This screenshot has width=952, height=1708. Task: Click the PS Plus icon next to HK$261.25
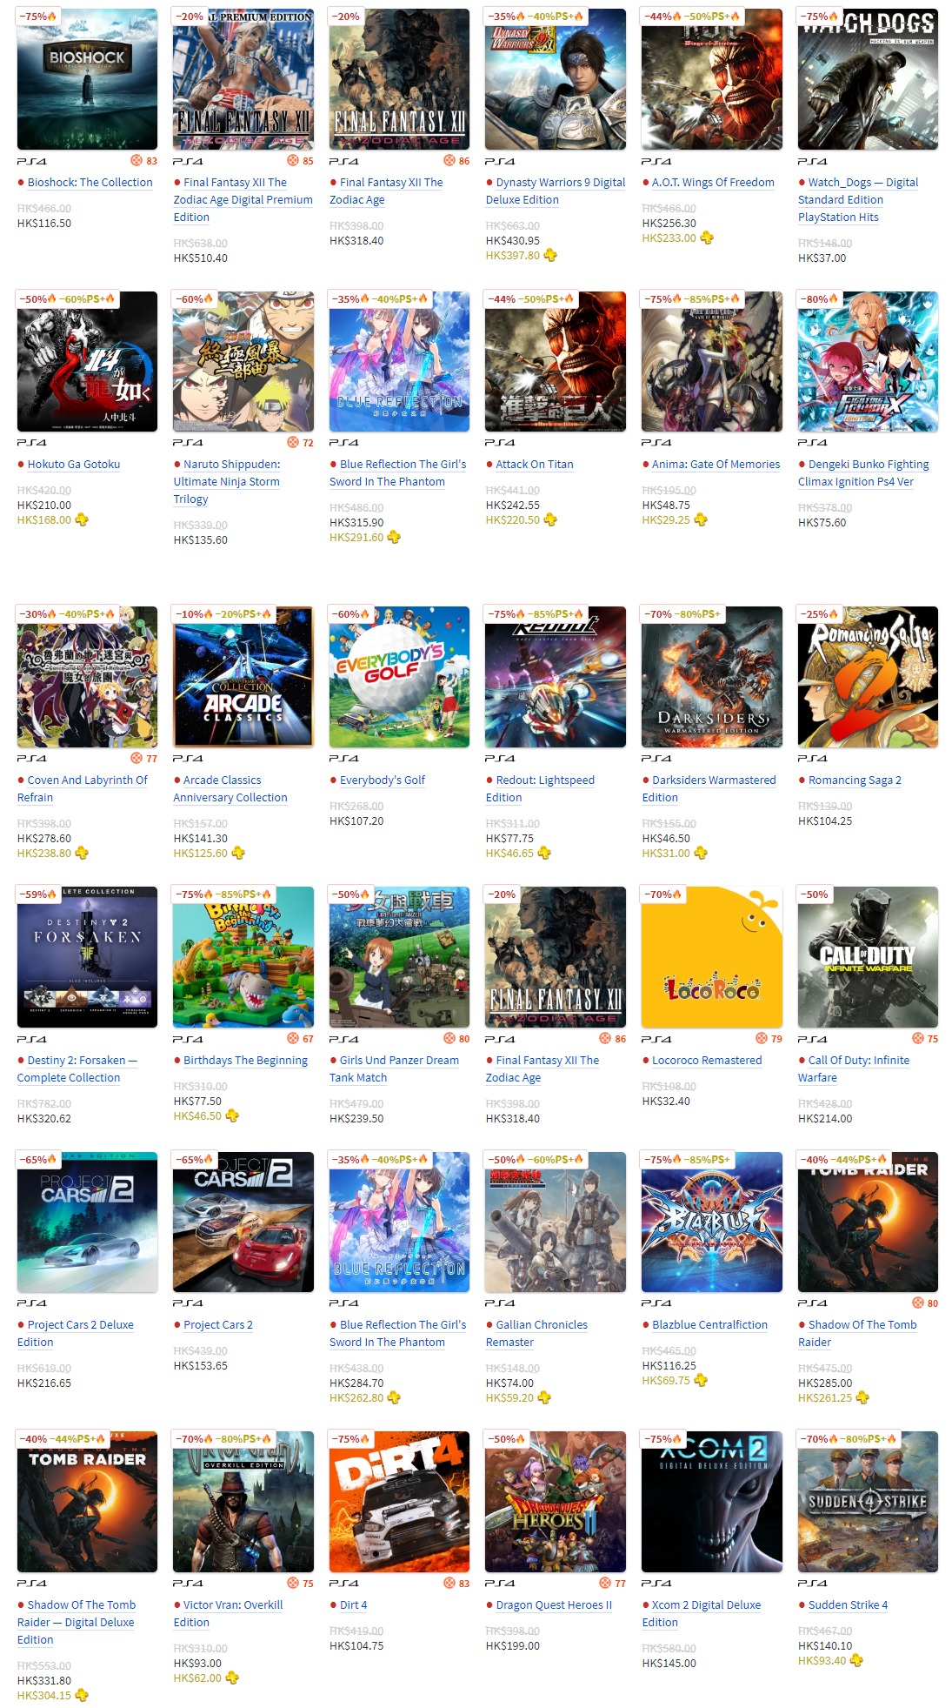click(x=862, y=1398)
